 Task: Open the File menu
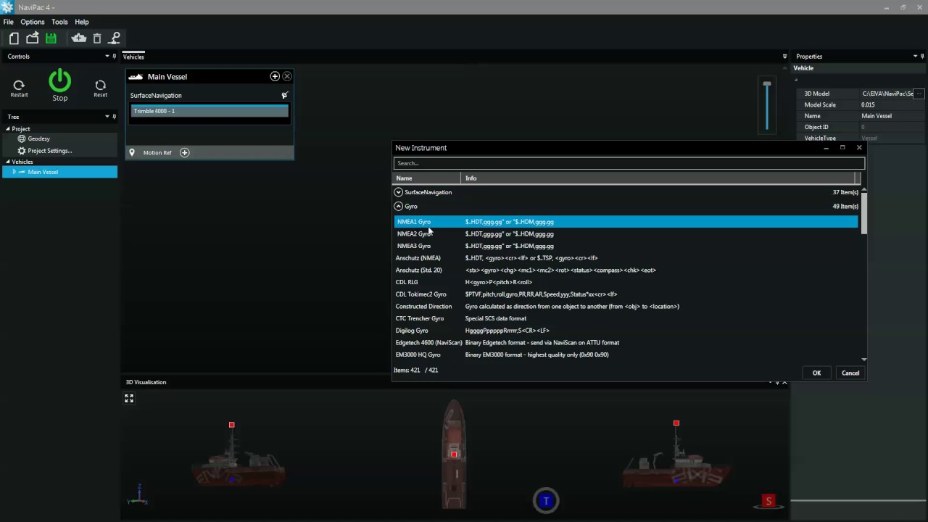point(9,22)
